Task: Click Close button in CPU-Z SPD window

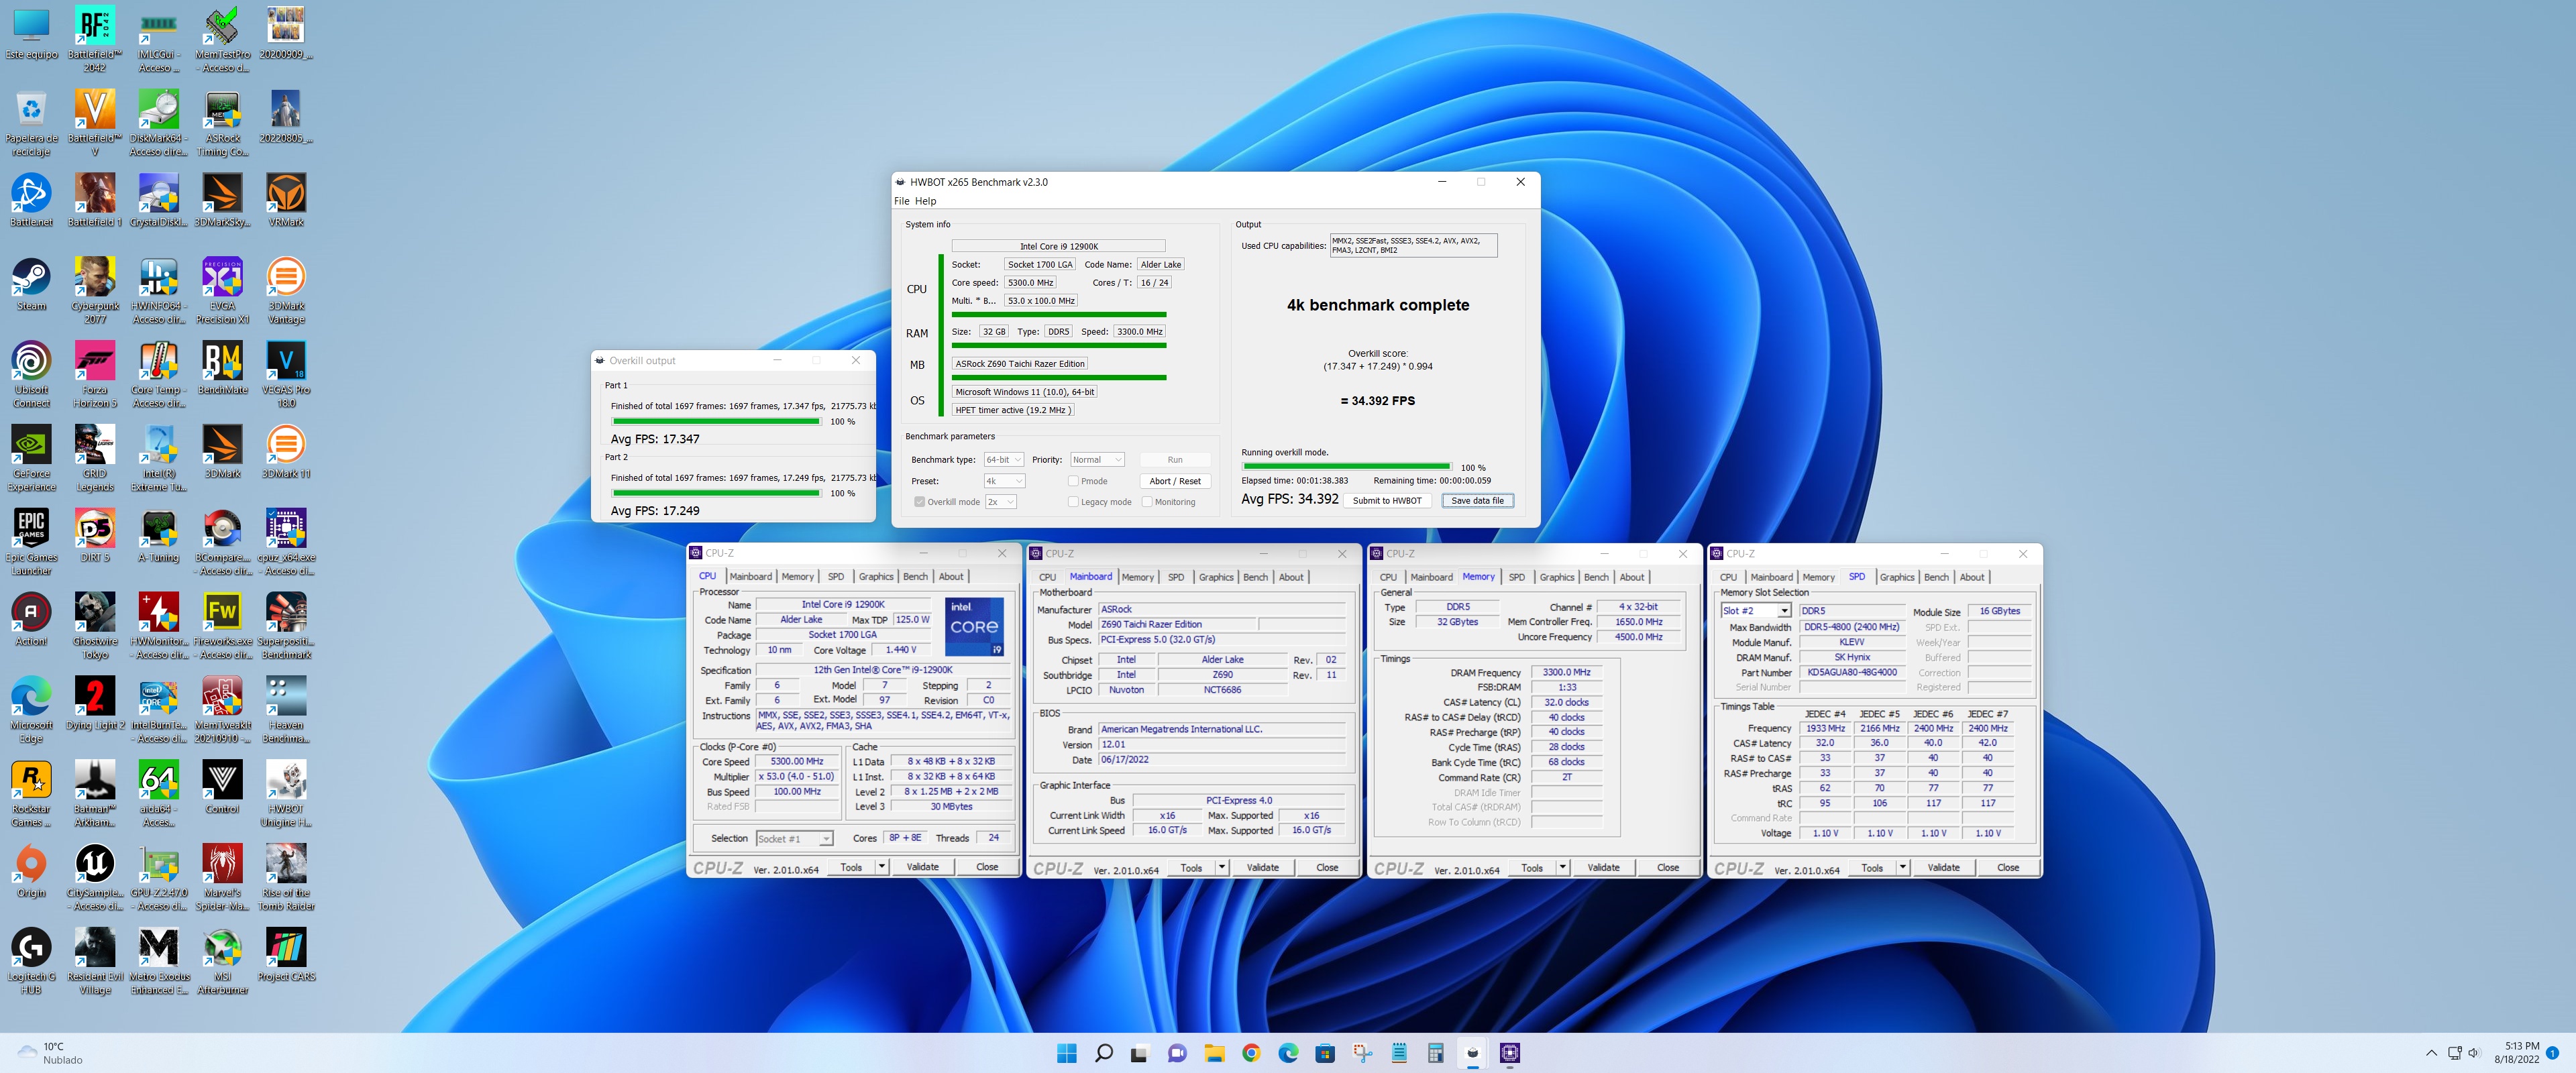Action: click(x=2008, y=868)
